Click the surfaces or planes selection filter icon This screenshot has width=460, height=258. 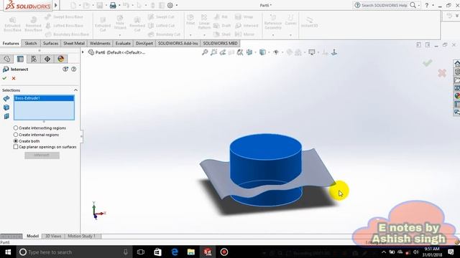click(x=6, y=116)
